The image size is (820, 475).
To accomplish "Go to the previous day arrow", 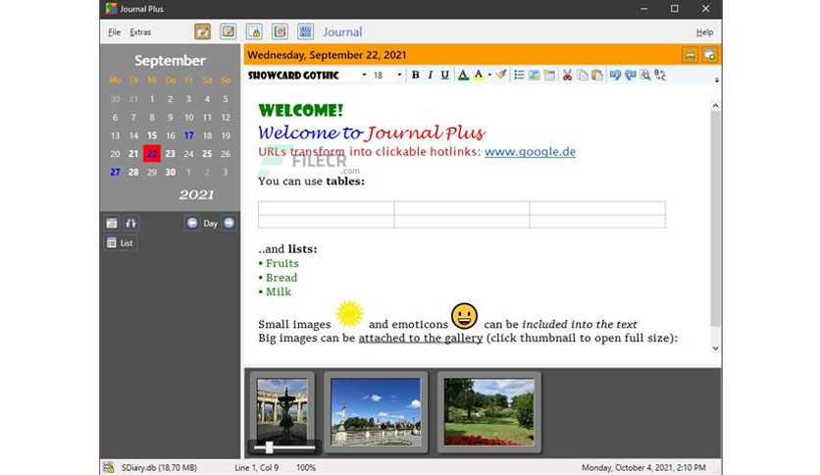I will 192,223.
